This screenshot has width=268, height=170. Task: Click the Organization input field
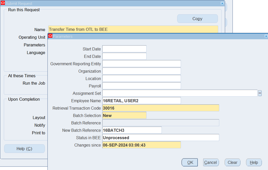point(141,71)
